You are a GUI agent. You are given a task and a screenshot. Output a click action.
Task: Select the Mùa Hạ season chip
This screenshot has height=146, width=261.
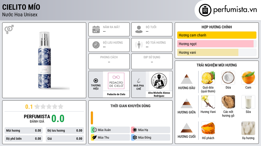[151, 130]
